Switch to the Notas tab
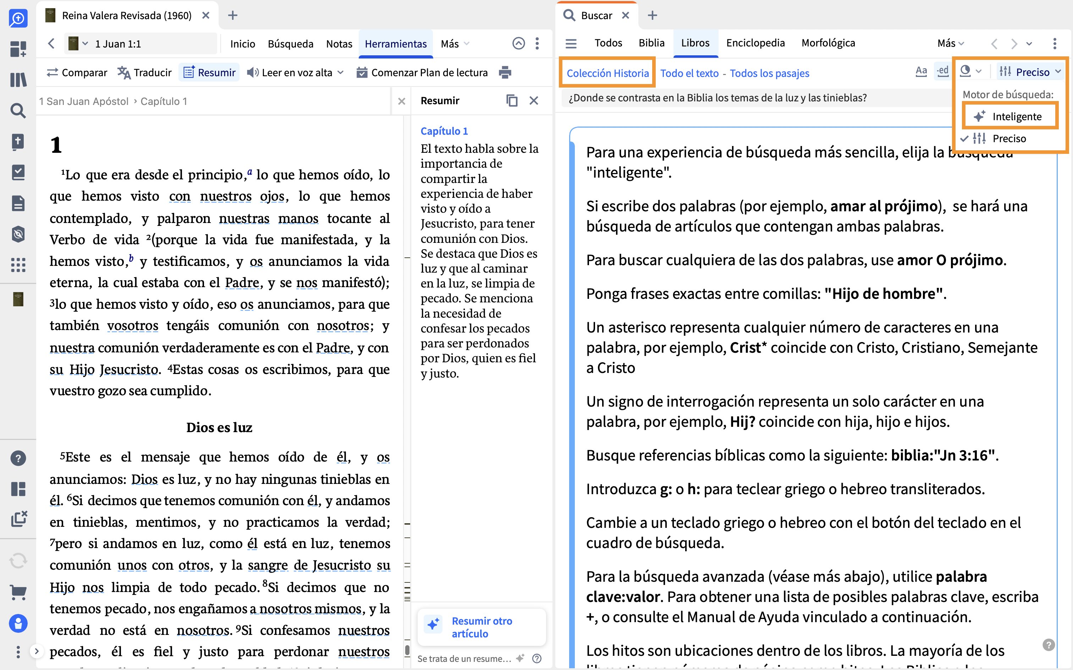Viewport: 1073px width, 670px height. [x=339, y=43]
